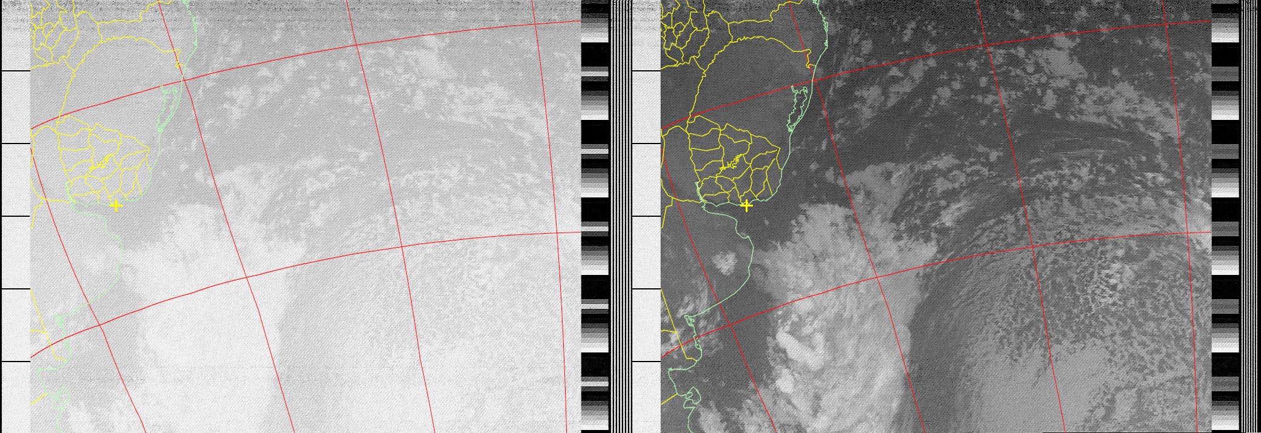This screenshot has width=1261, height=433.
Task: Click the yellow cross marker in right image
Action: pos(746,206)
